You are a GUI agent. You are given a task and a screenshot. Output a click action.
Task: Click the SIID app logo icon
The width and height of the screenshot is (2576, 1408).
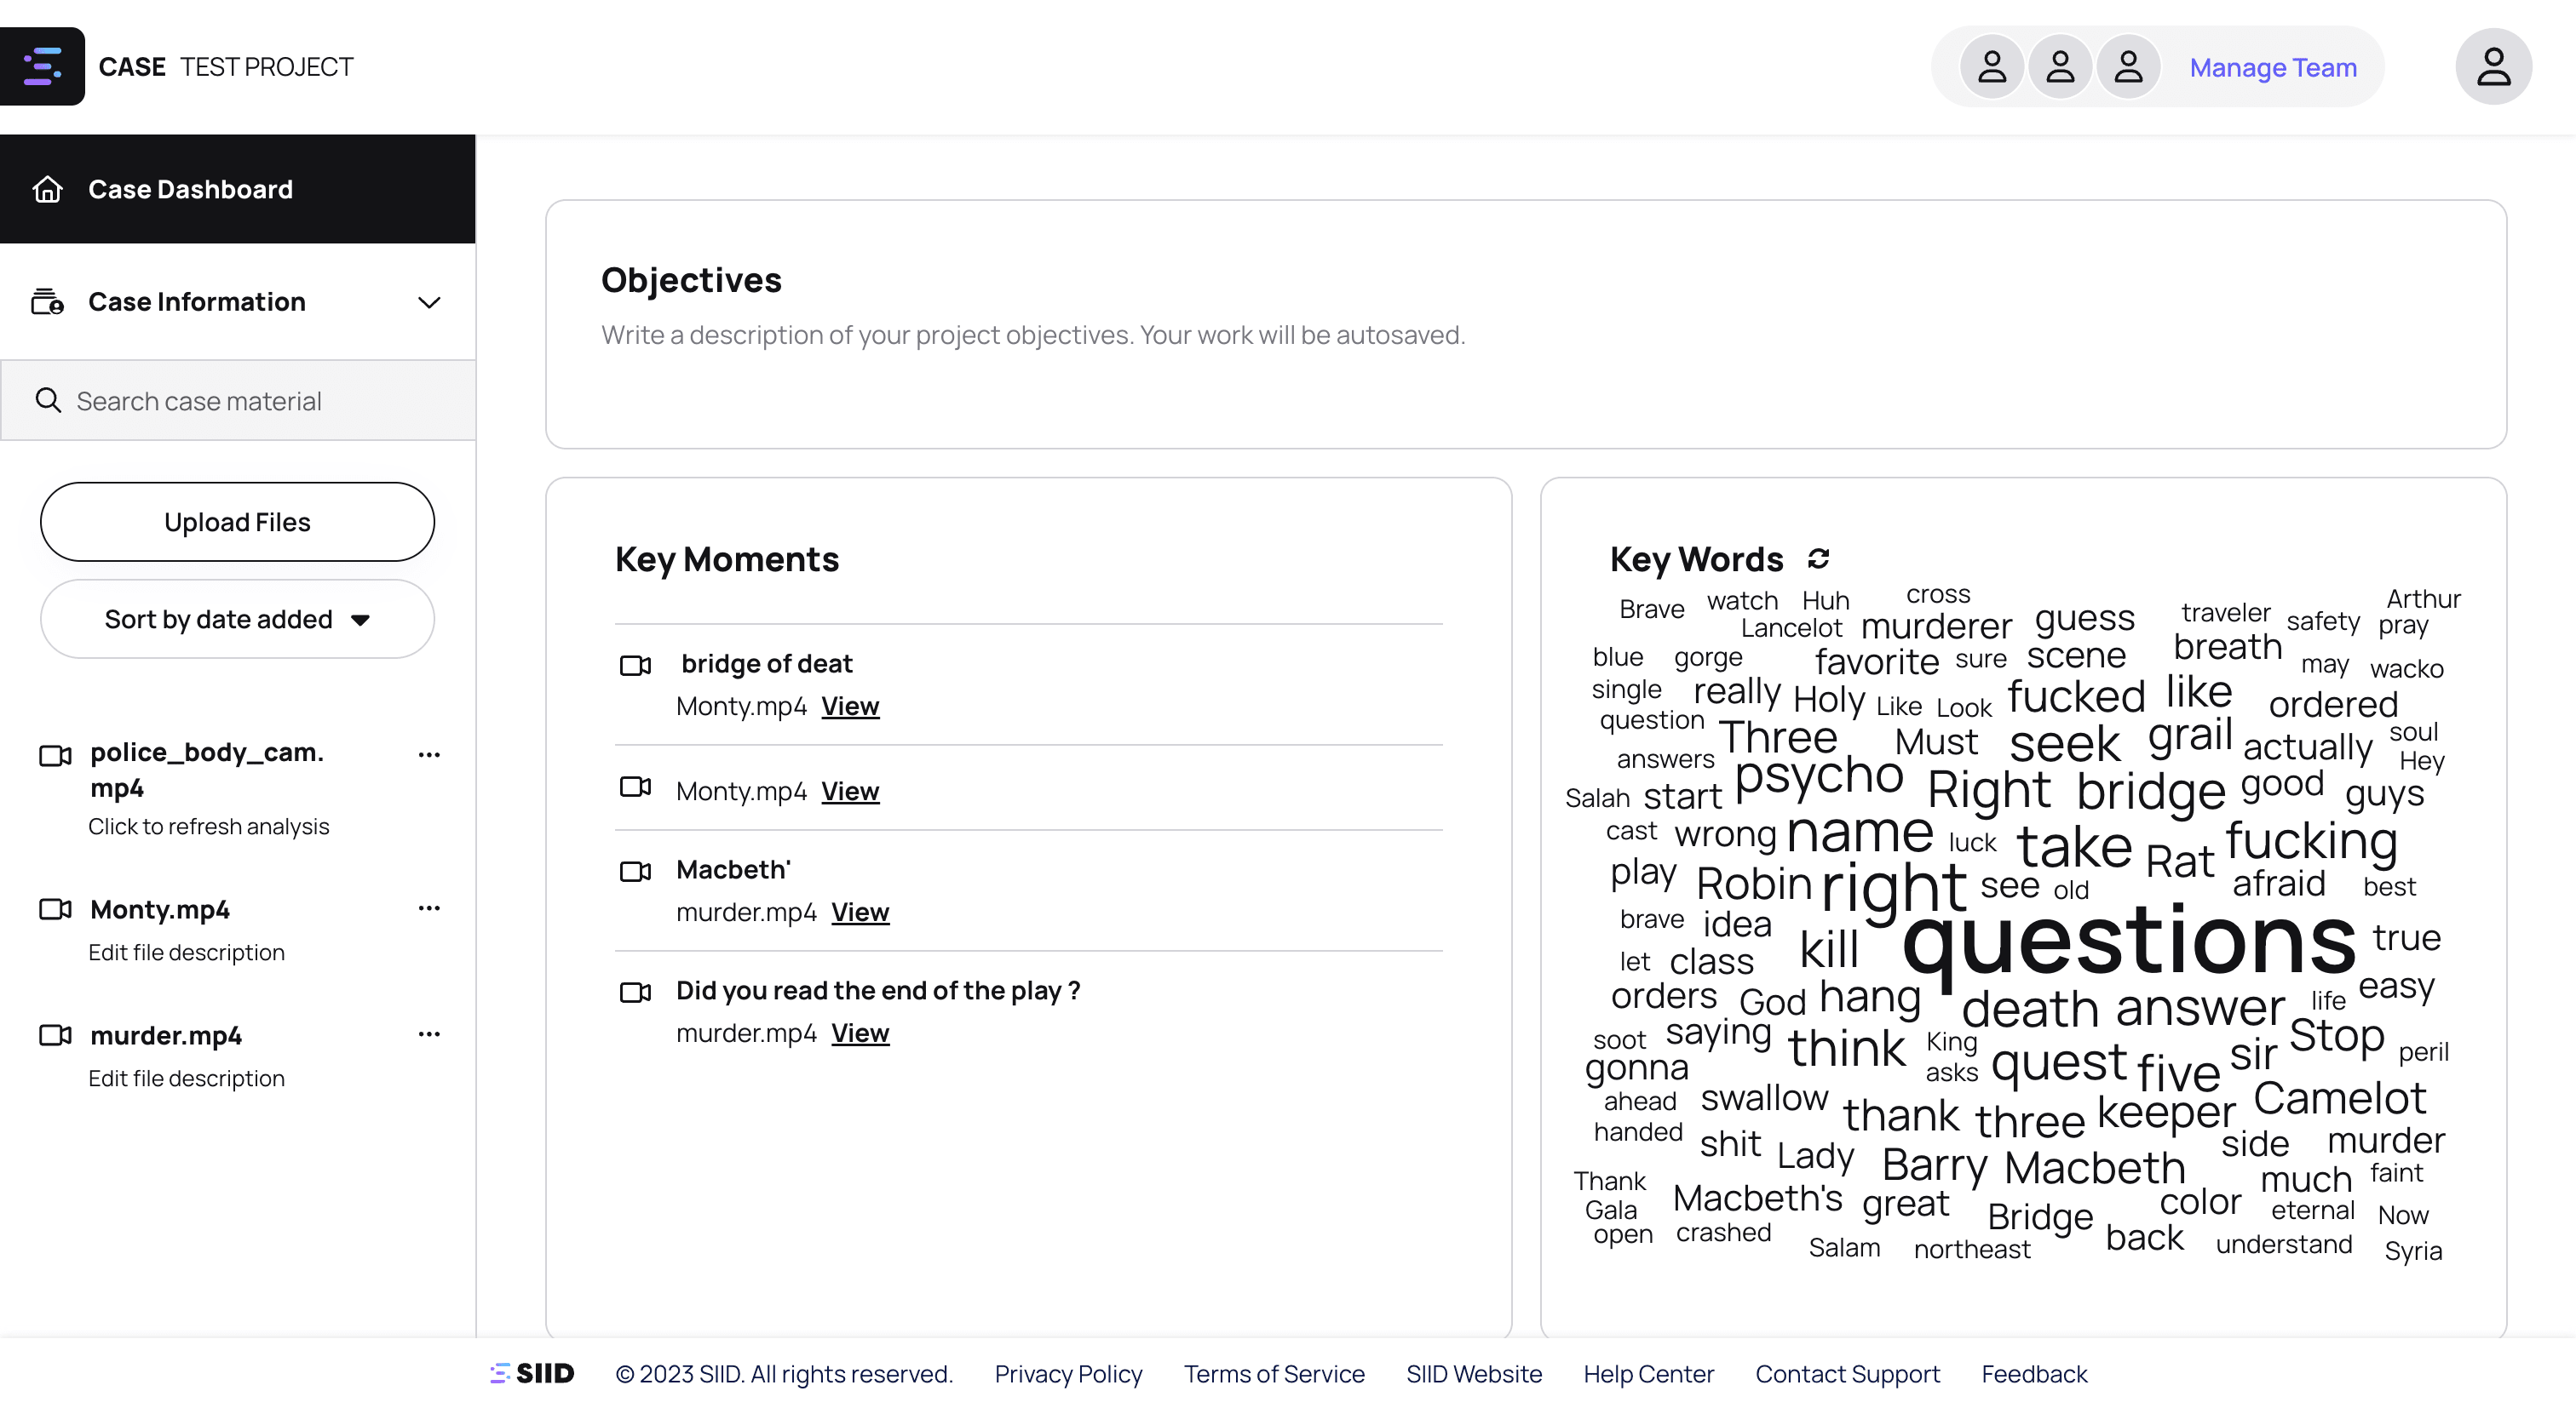(x=42, y=66)
